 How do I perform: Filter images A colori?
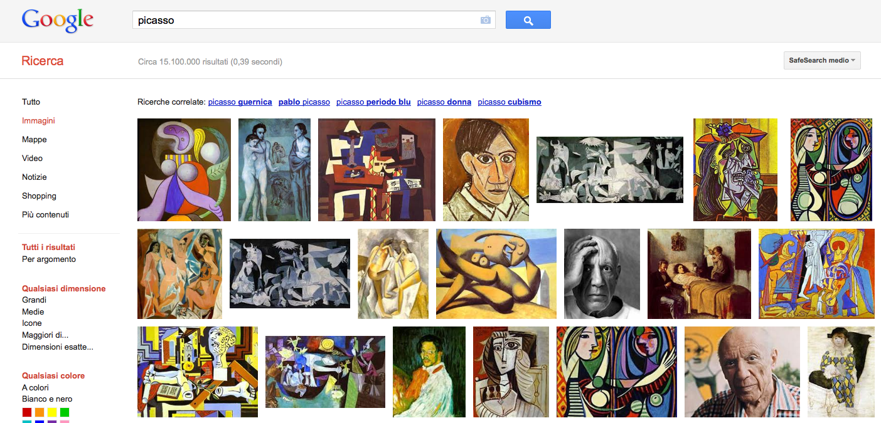click(35, 387)
